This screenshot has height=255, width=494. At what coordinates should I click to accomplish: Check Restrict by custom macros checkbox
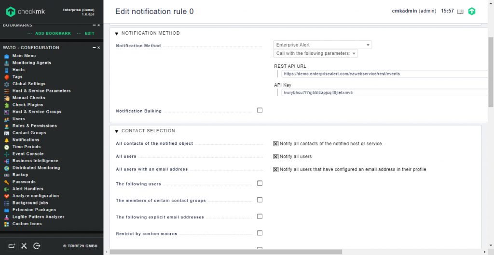click(x=260, y=233)
